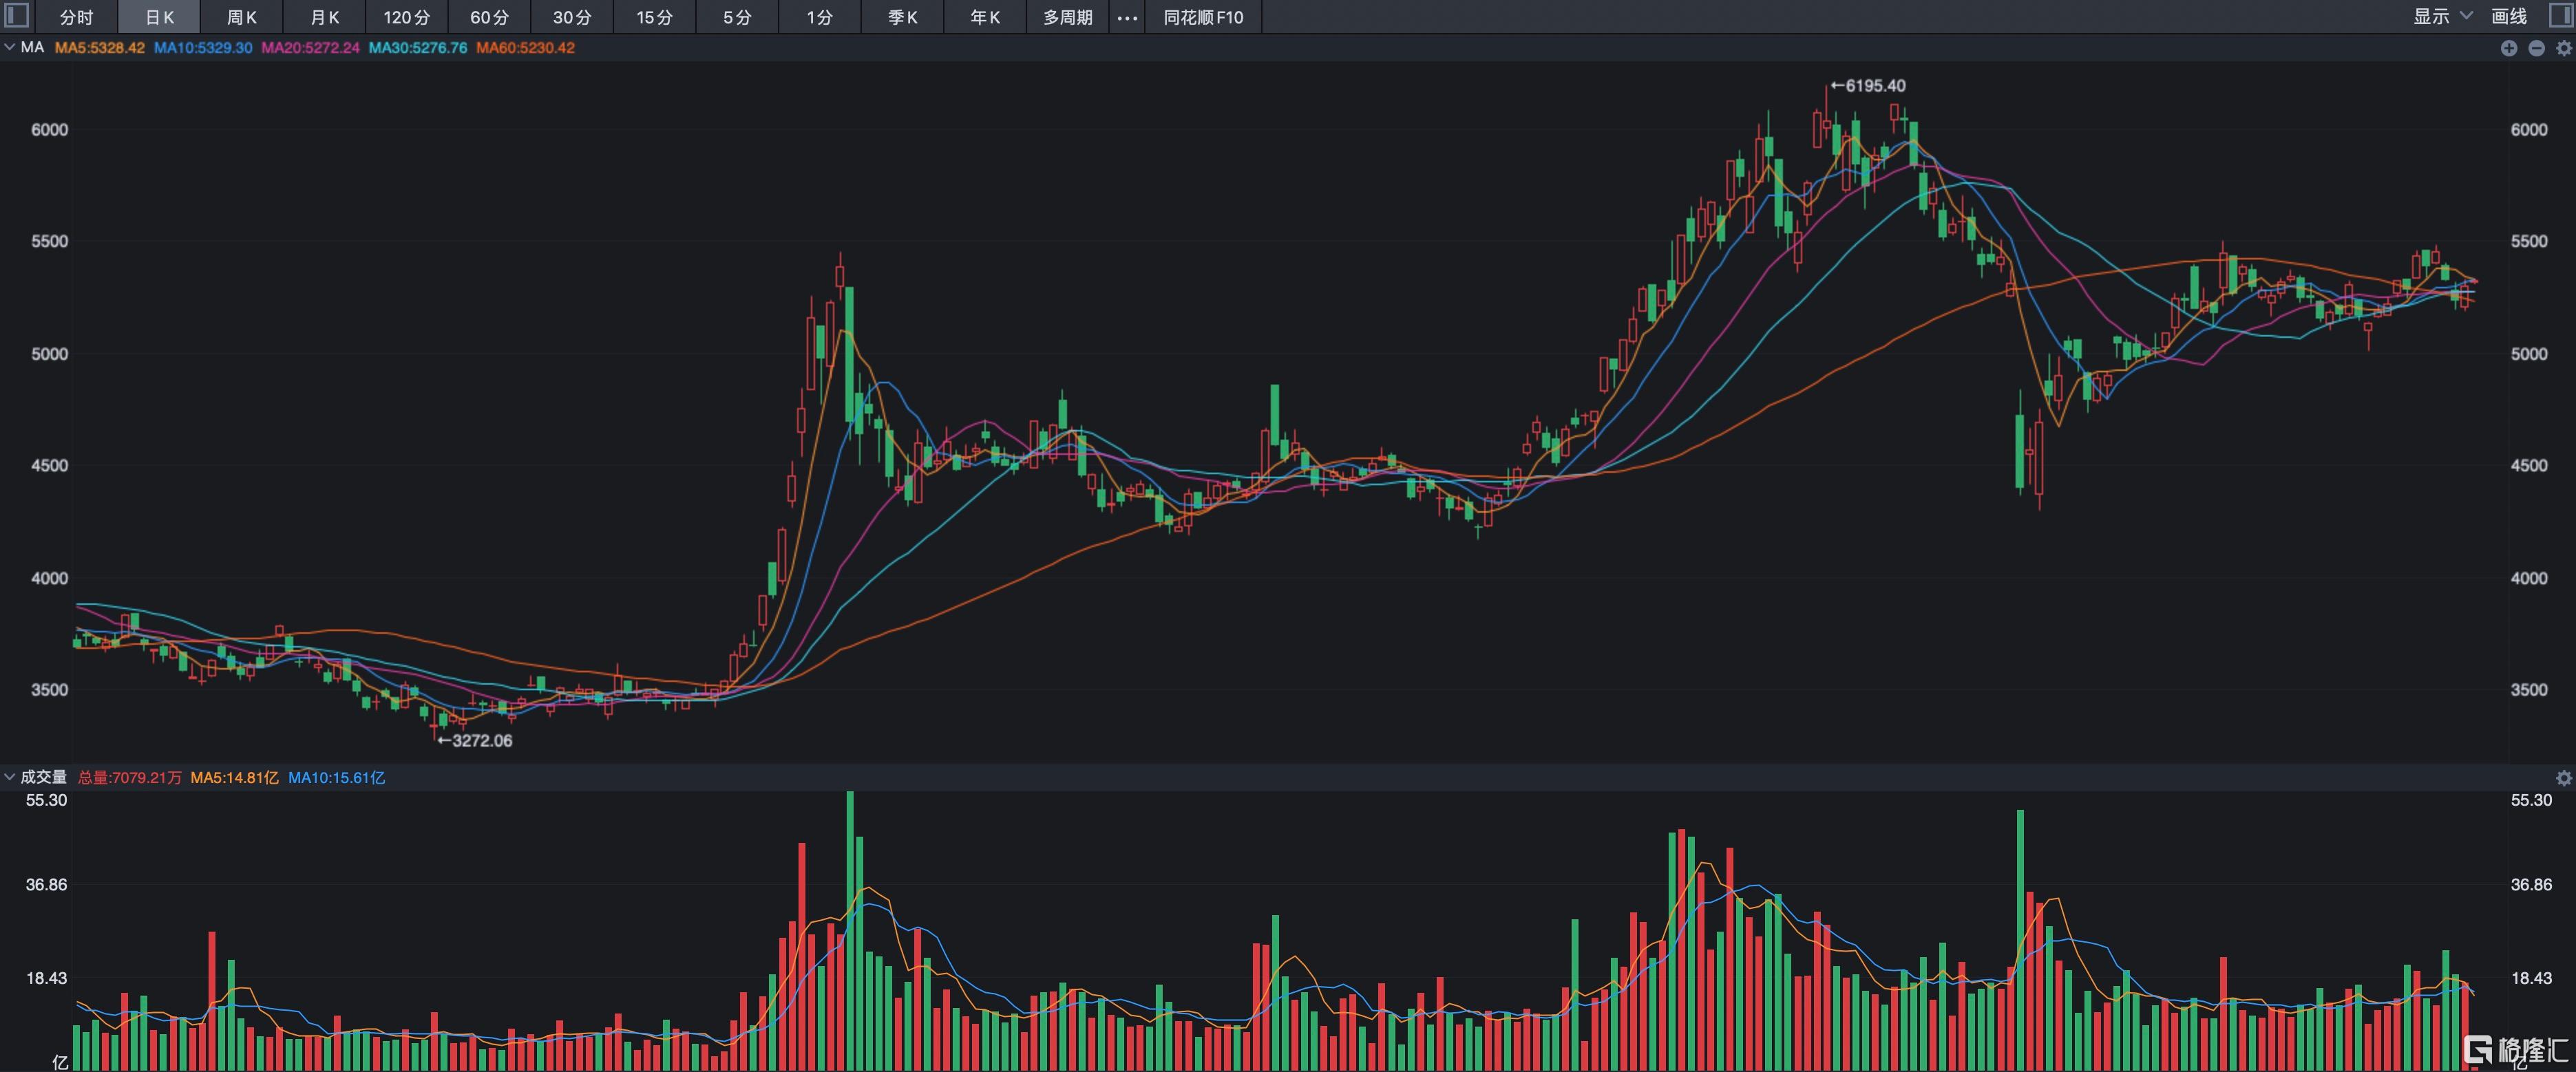Click the 成交量 indicator label
Viewport: 2576px width, 1072px height.
coord(43,776)
